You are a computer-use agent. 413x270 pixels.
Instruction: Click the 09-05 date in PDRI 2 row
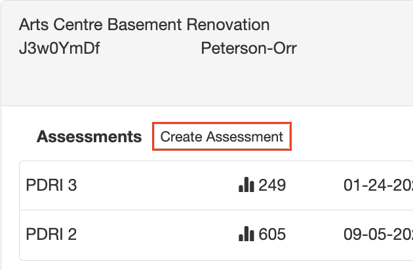(x=378, y=234)
